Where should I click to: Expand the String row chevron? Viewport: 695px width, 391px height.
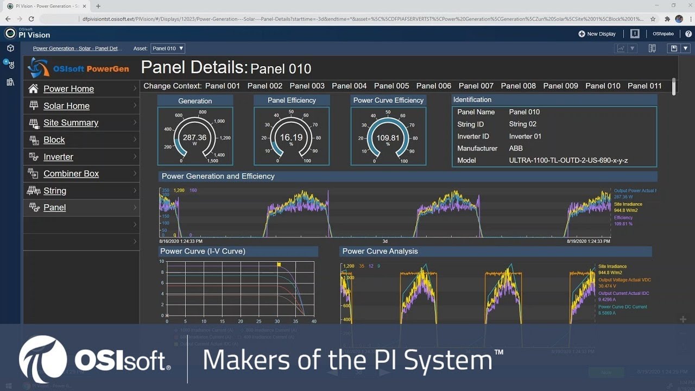pyautogui.click(x=135, y=191)
